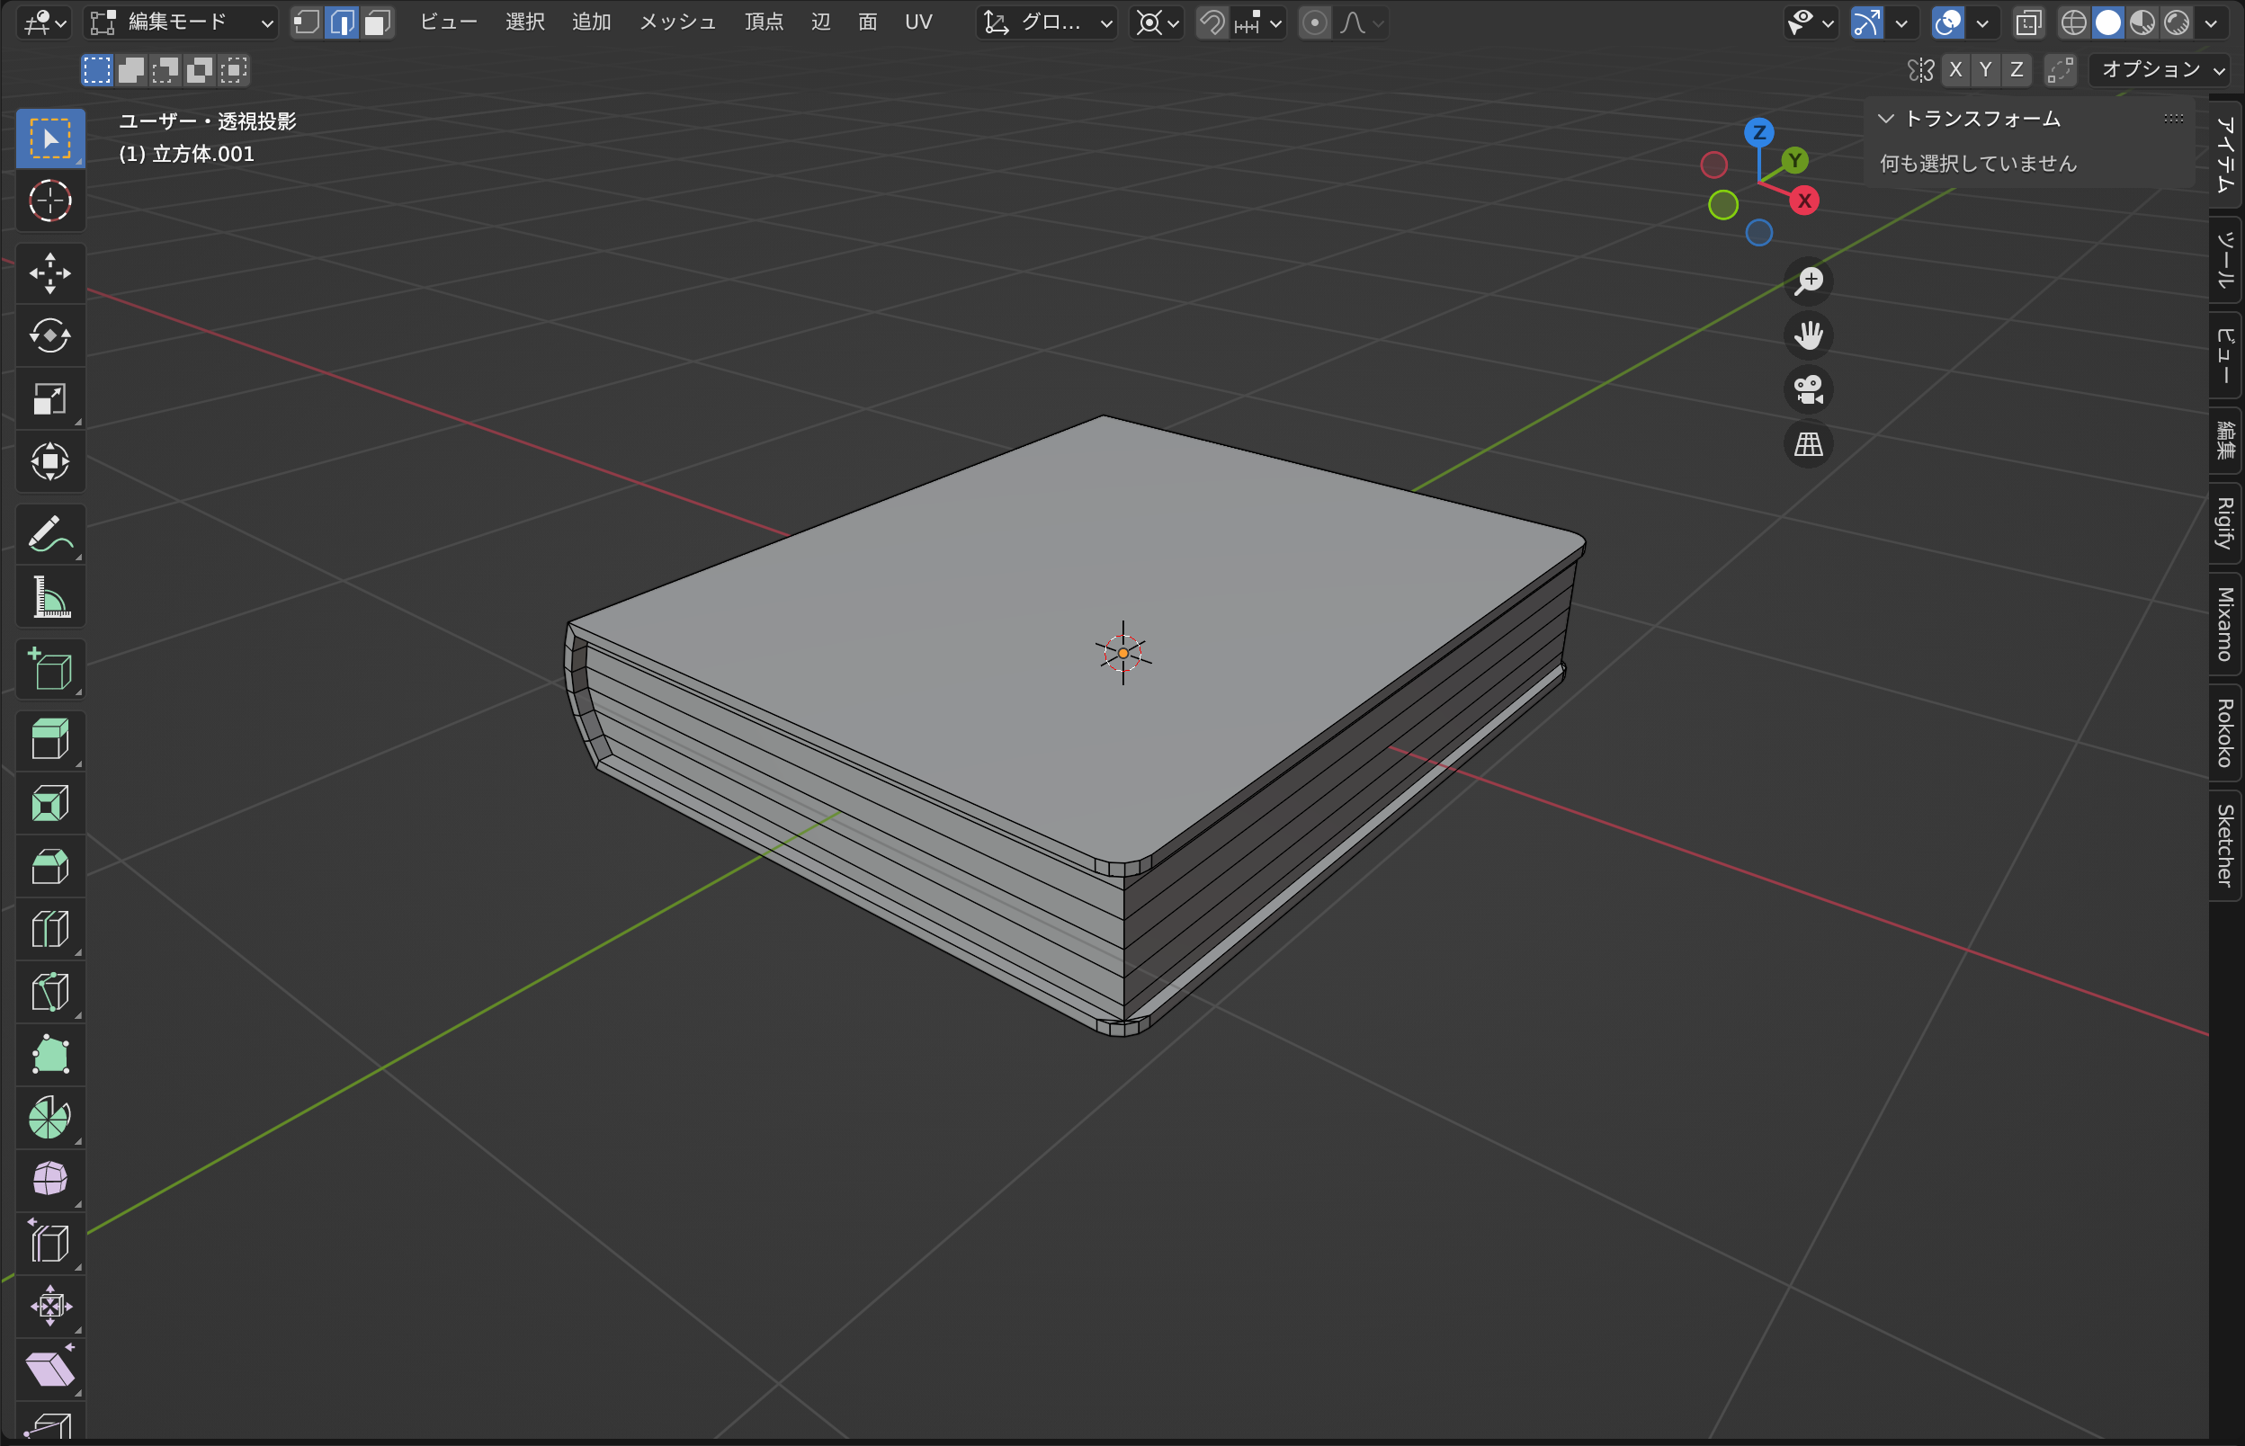This screenshot has height=1446, width=2245.
Task: Toggle snapping magnet icon
Action: click(x=1213, y=22)
